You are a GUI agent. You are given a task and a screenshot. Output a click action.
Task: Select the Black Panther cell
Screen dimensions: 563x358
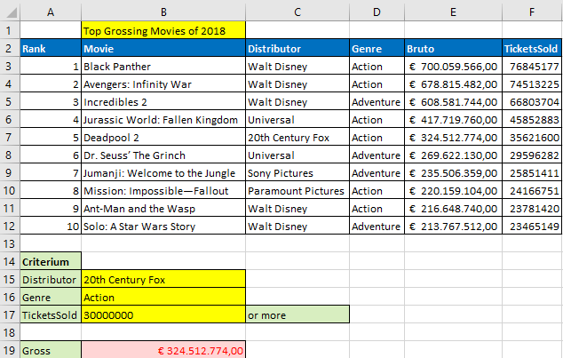(163, 66)
